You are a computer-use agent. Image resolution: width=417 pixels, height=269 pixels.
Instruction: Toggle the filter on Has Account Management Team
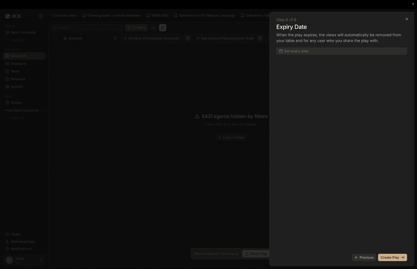260,38
